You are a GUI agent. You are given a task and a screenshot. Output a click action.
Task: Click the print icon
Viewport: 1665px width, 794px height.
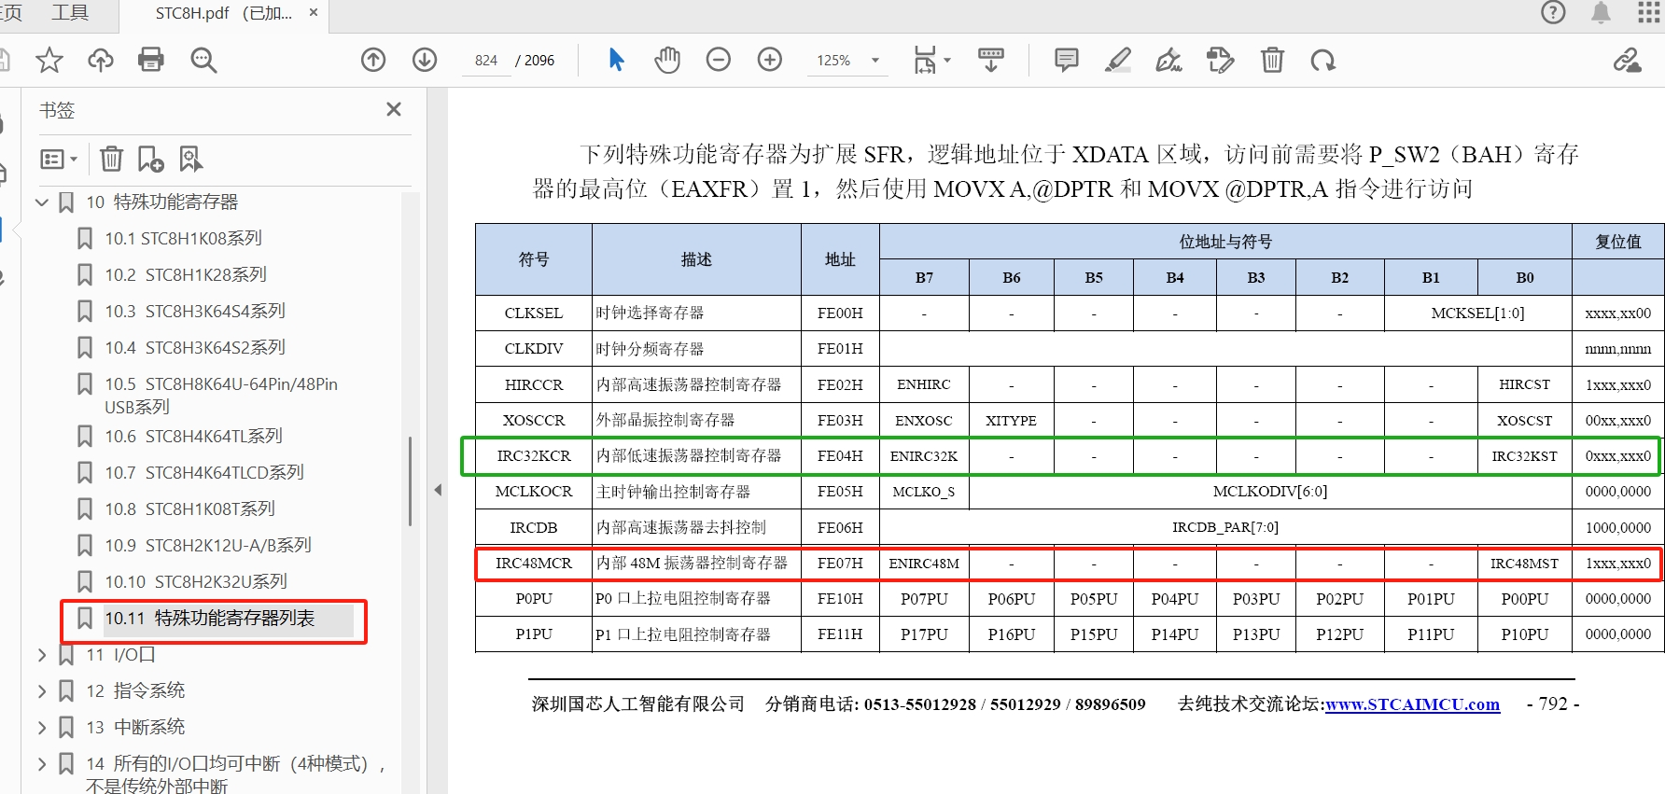[x=151, y=61]
